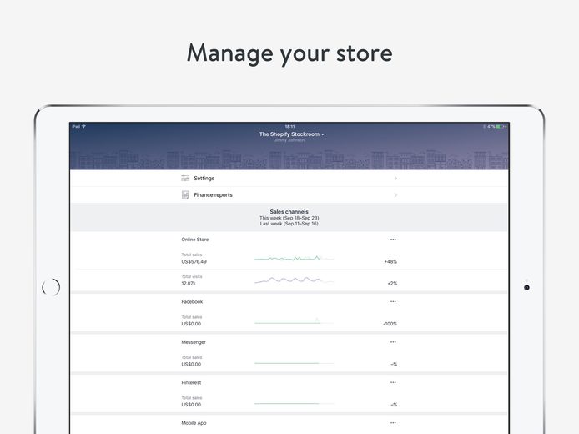
Task: Tap the Wi-Fi icon in status bar
Action: [x=83, y=126]
